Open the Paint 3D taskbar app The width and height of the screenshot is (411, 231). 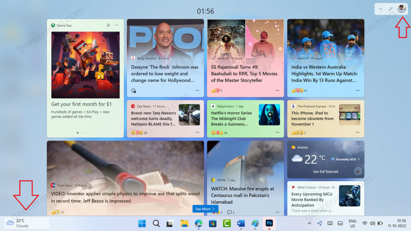[255, 223]
